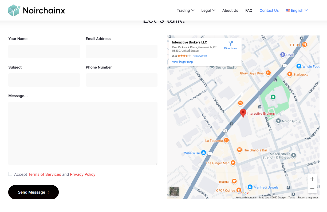
Task: Open the About Us page
Action: pyautogui.click(x=230, y=10)
